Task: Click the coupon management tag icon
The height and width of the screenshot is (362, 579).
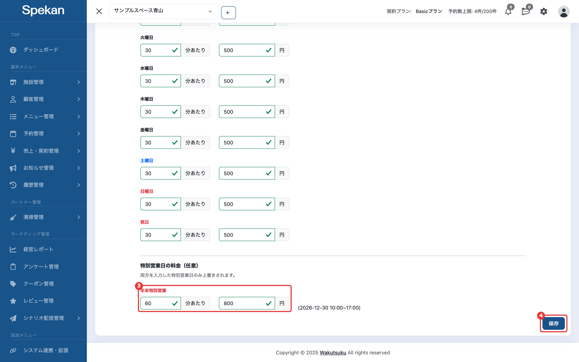Action: click(13, 284)
